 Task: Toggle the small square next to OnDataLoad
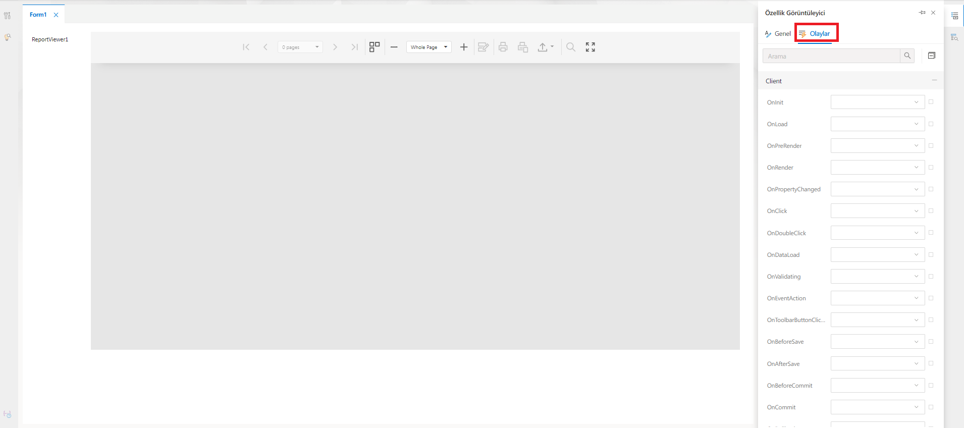click(x=931, y=254)
